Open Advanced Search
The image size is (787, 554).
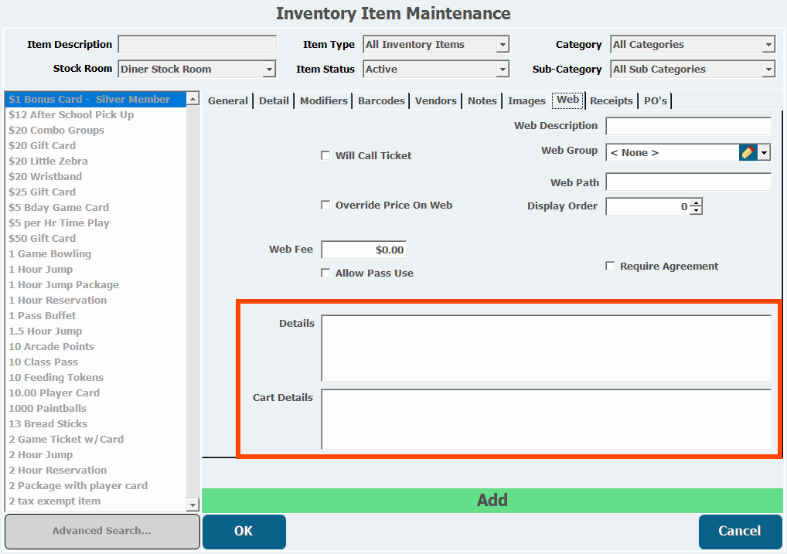coord(102,532)
